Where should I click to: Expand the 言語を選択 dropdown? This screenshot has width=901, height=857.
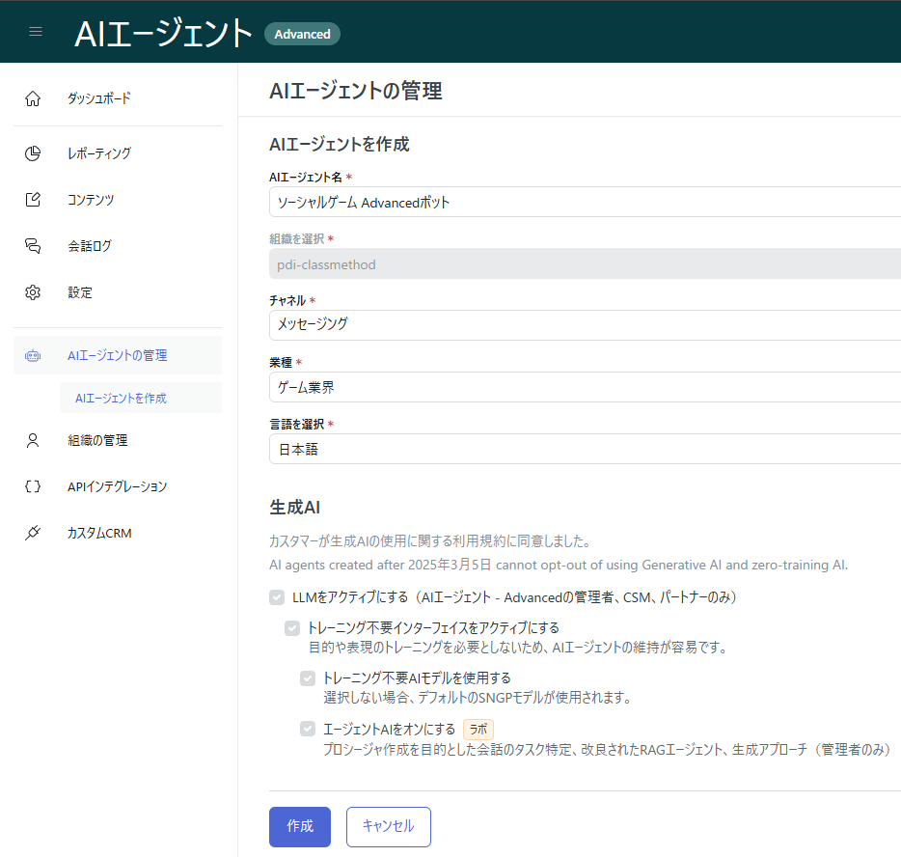point(579,449)
